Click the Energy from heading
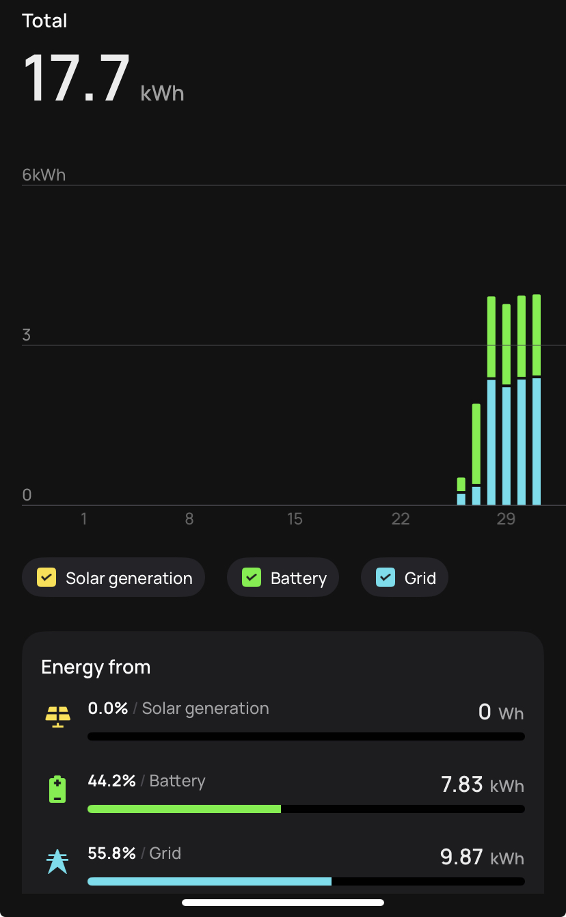This screenshot has height=917, width=566. pyautogui.click(x=96, y=667)
